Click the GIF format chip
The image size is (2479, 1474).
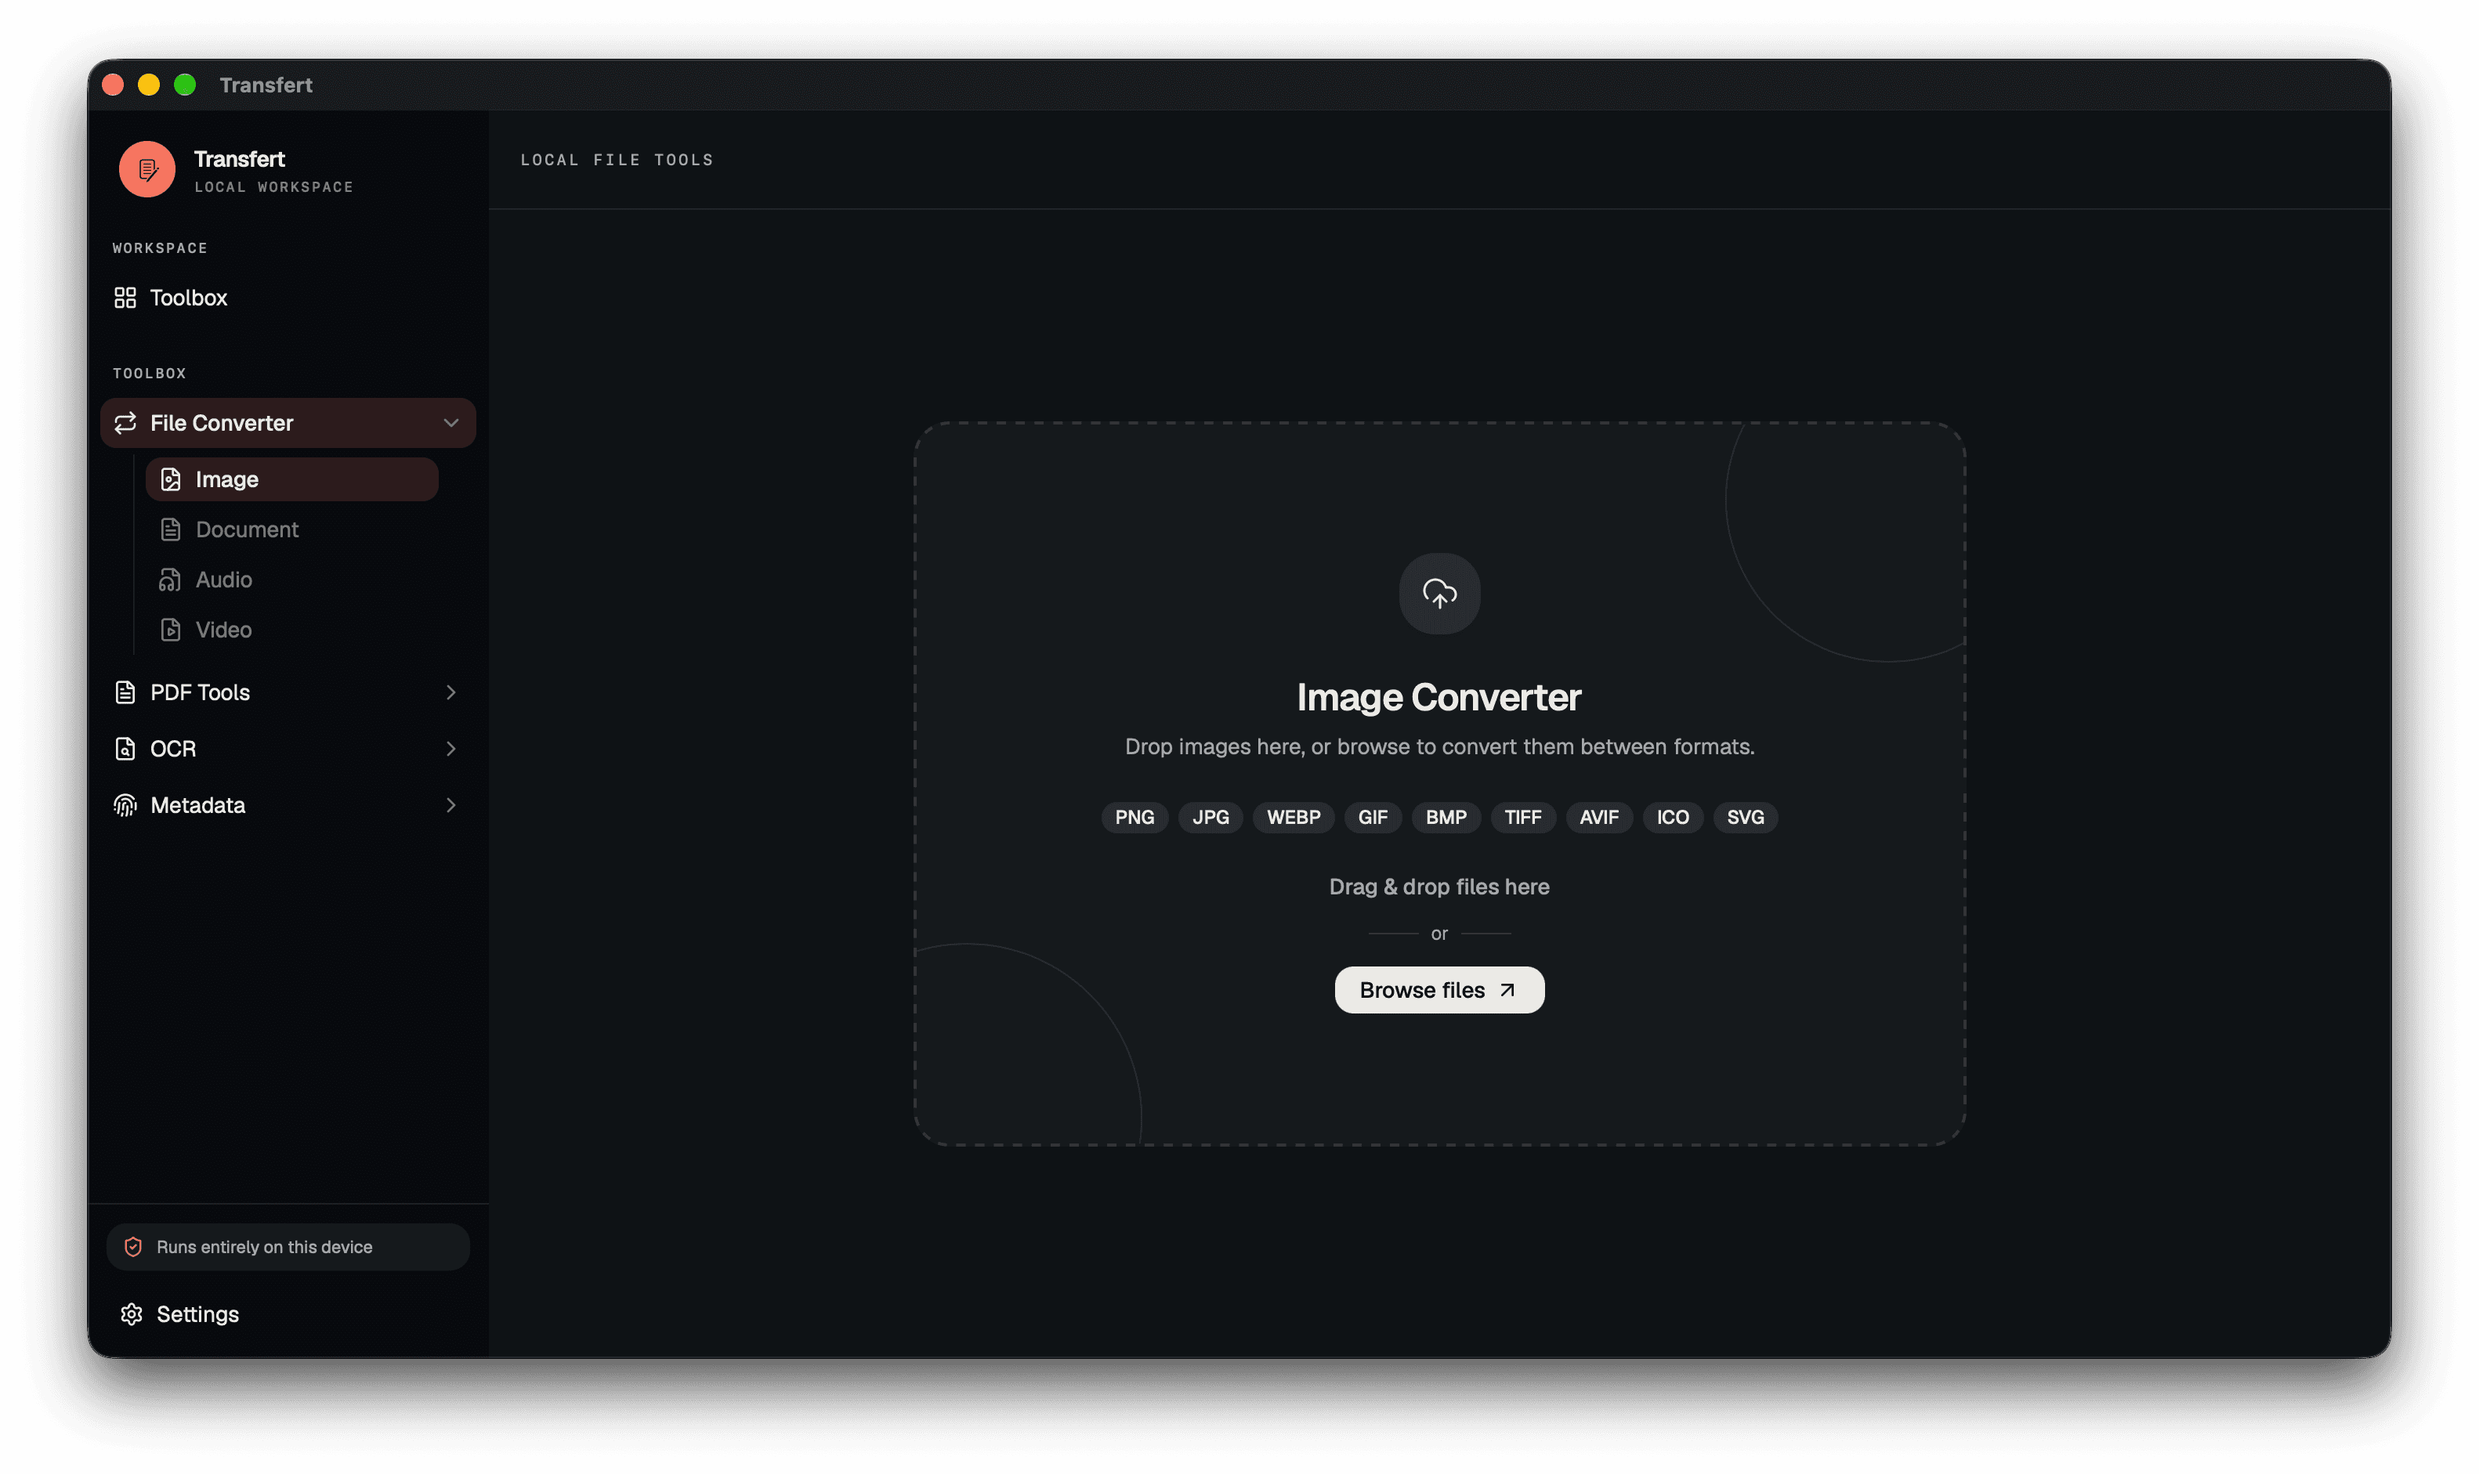[x=1373, y=818]
